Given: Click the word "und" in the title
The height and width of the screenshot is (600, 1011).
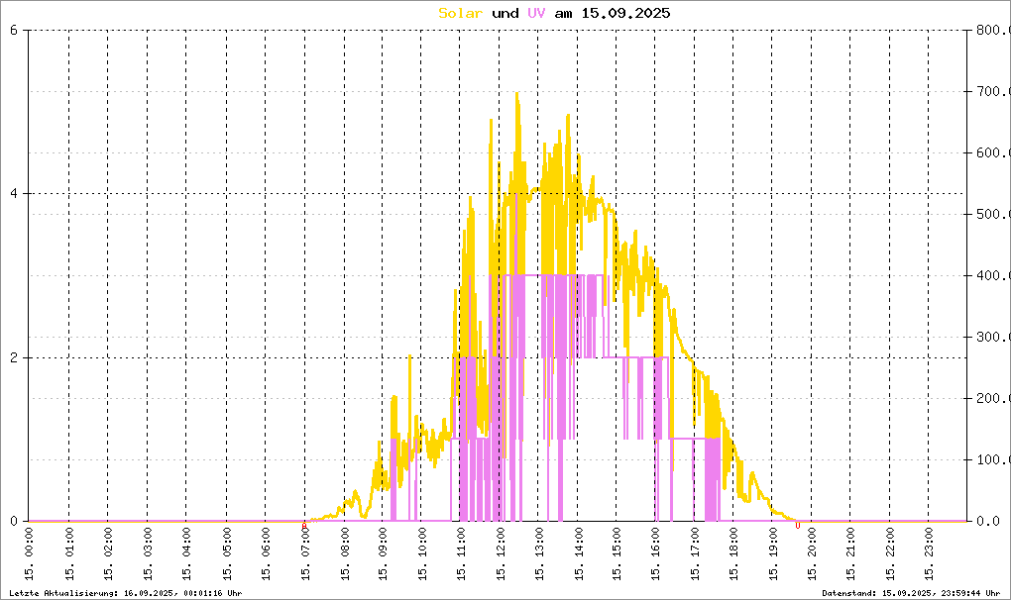Looking at the screenshot, I should point(505,13).
